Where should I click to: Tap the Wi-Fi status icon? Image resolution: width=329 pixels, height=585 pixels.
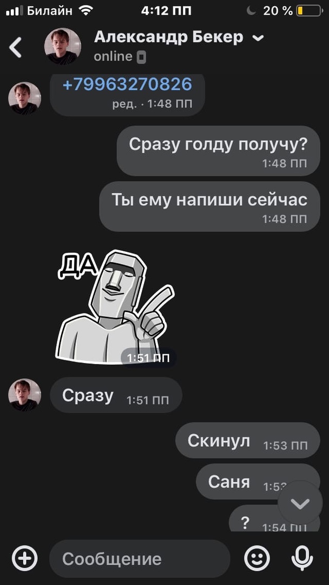tap(86, 10)
